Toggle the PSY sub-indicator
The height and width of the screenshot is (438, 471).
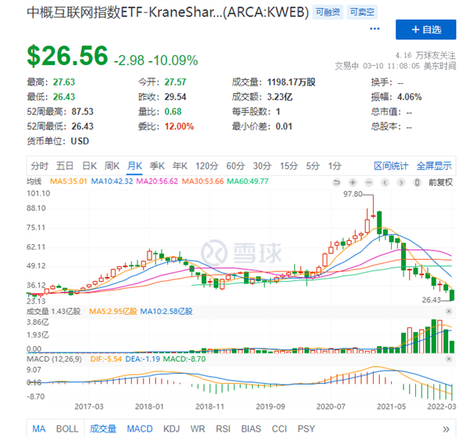(306, 429)
